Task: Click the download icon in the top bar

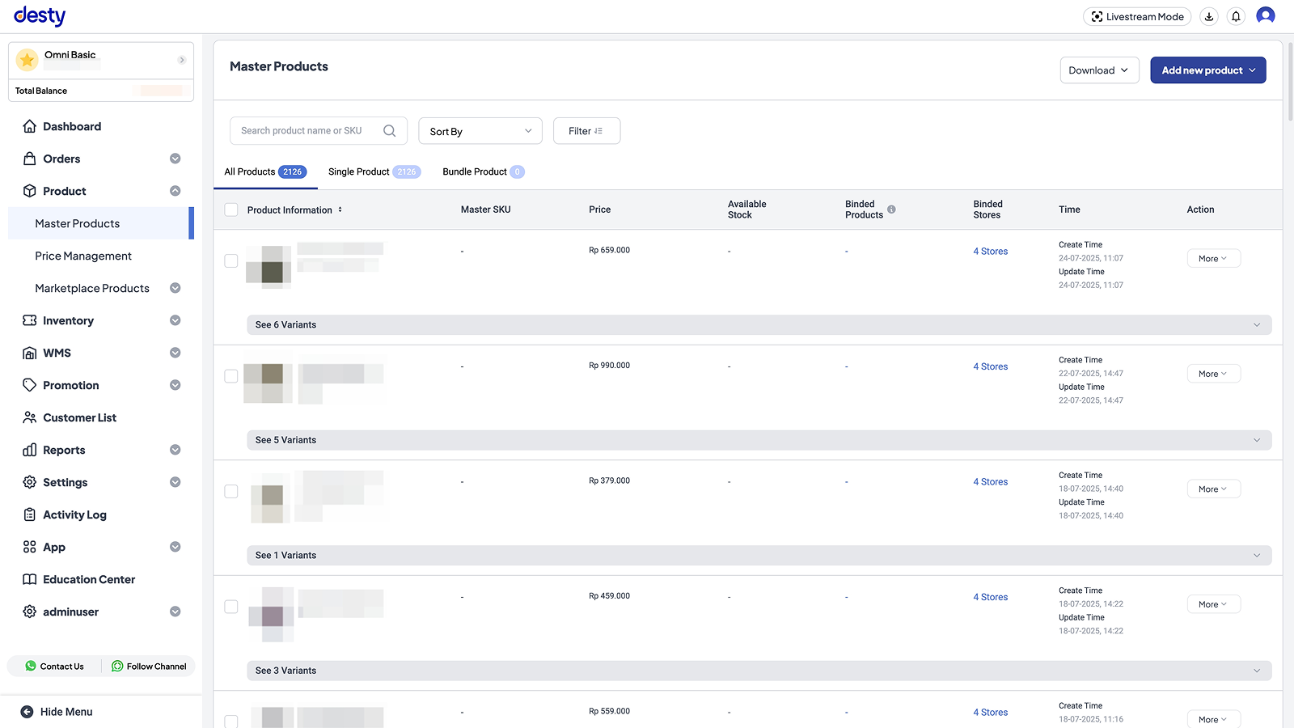Action: click(x=1208, y=16)
